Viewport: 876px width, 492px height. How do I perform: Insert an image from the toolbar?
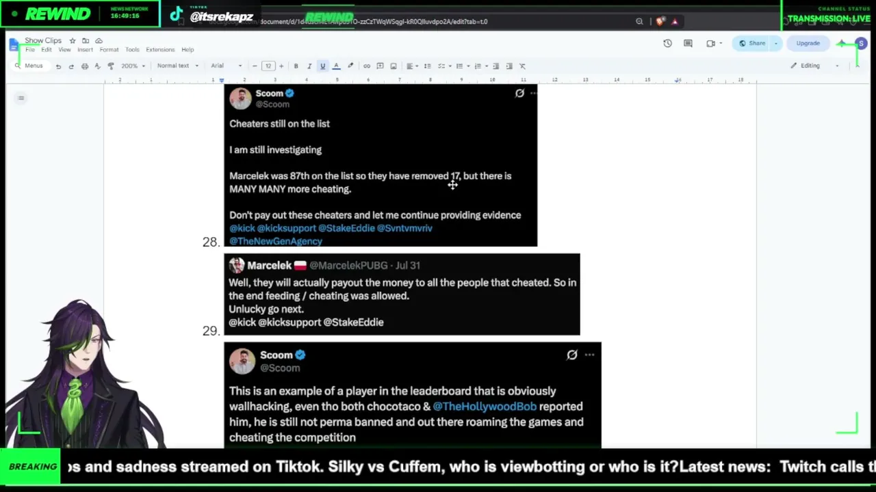click(394, 66)
